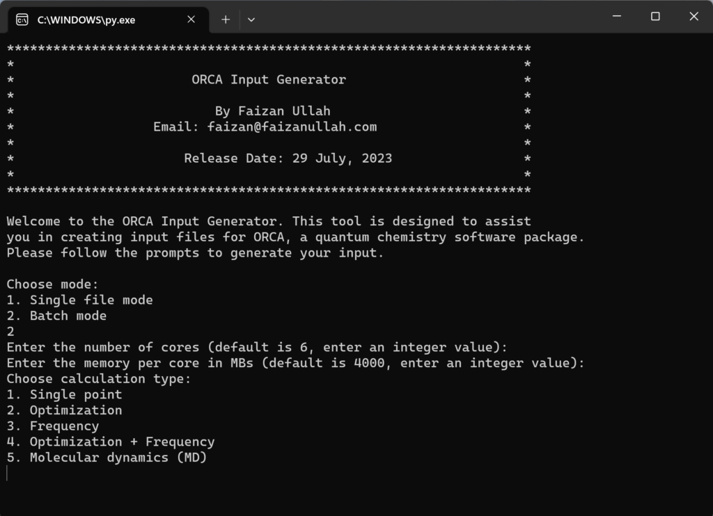
Task: Close the py.exe tab
Action: [191, 19]
